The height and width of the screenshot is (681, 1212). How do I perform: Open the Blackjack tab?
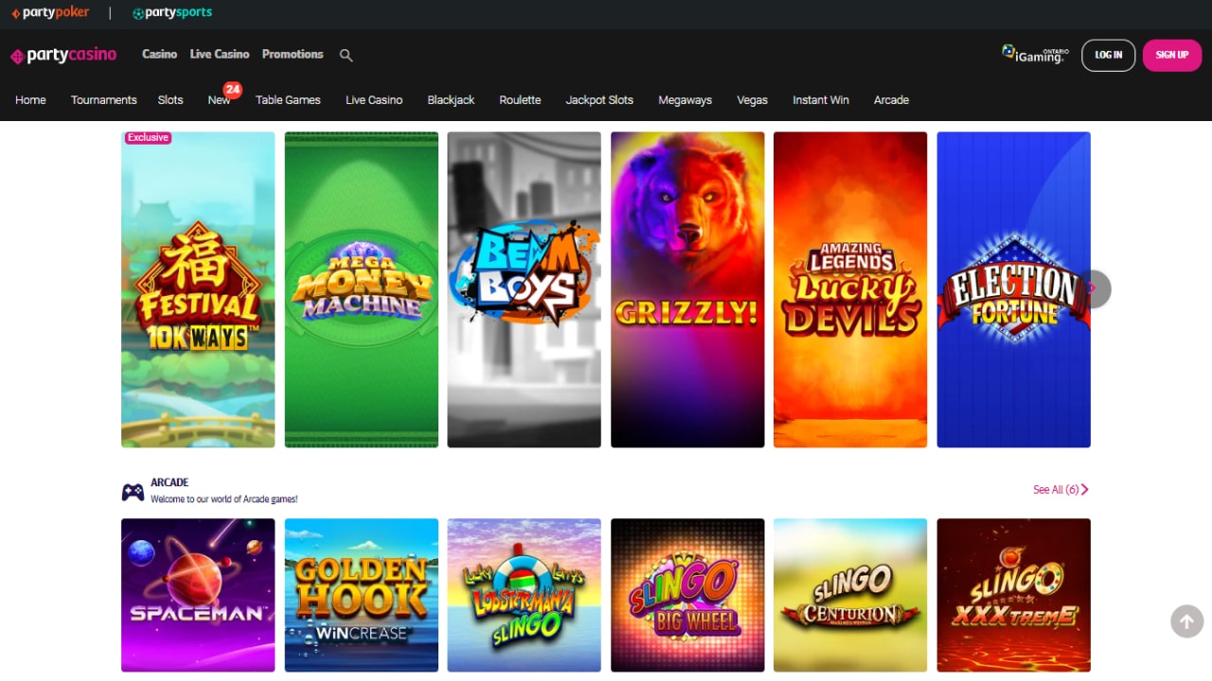click(x=451, y=99)
